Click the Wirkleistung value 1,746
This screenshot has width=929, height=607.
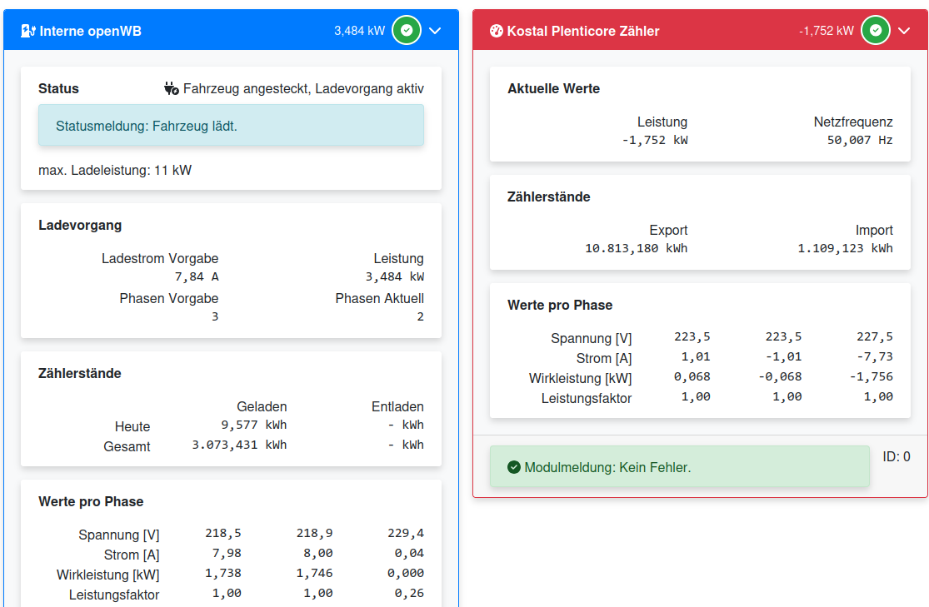click(x=315, y=573)
